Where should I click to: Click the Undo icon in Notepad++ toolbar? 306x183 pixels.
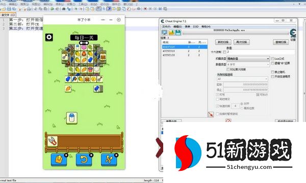pos(52,9)
